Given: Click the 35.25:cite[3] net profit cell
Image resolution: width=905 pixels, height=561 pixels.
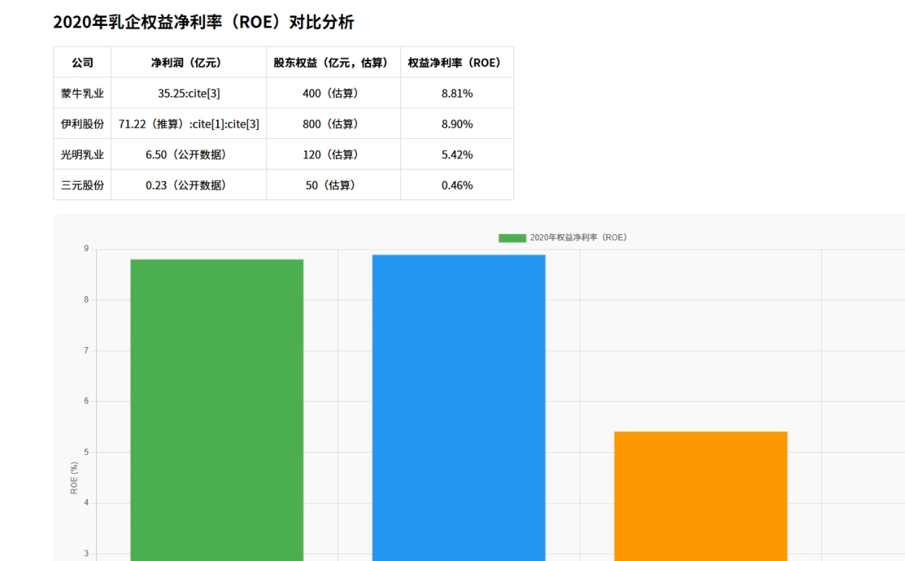Looking at the screenshot, I should click(x=189, y=93).
